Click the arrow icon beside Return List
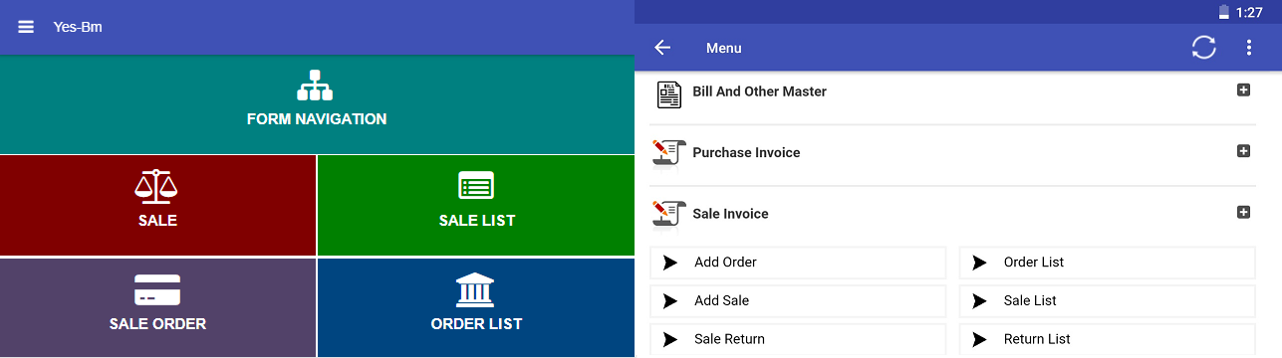 pyautogui.click(x=980, y=339)
